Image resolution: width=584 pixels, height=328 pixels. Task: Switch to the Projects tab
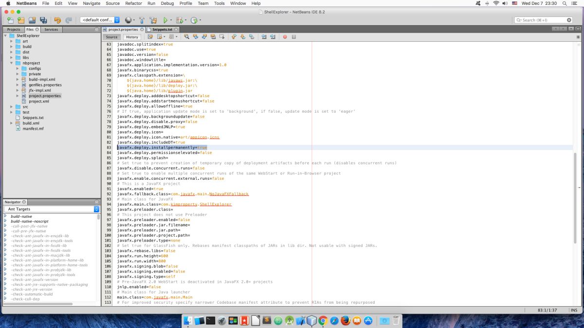[x=14, y=30]
